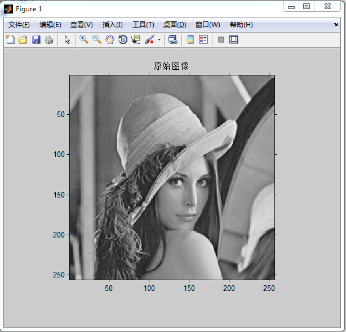
Task: Open the 窗口(W) menu
Action: 208,25
